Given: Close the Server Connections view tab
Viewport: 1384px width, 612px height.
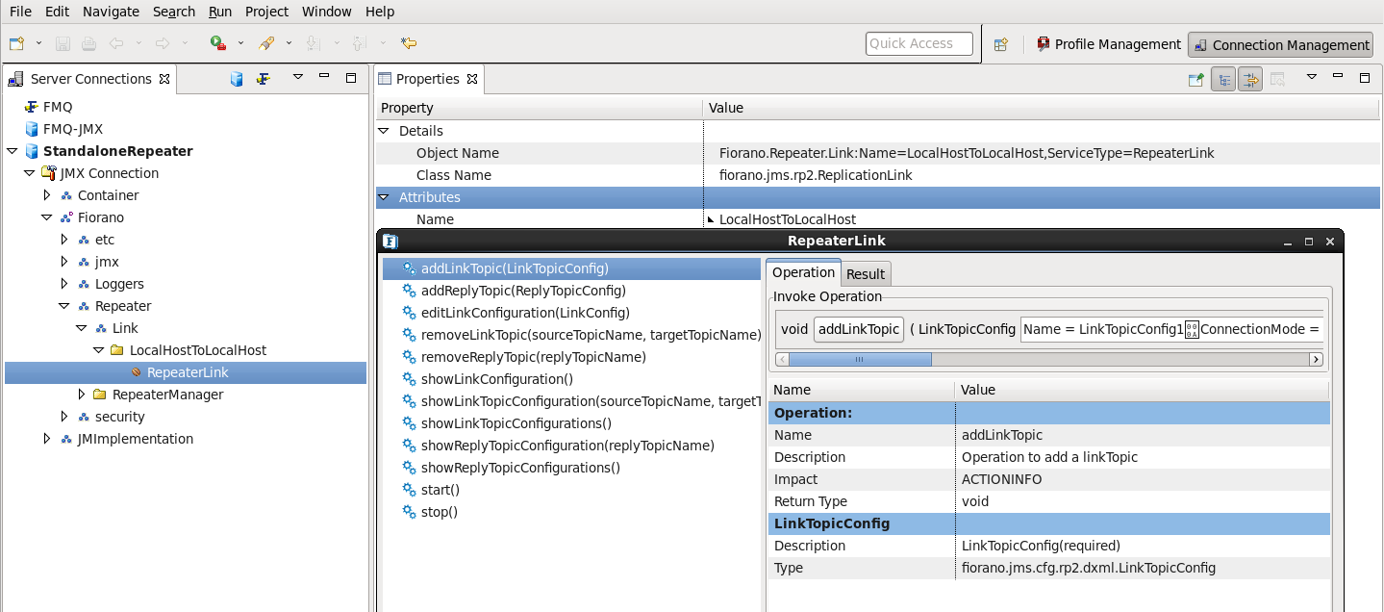Looking at the screenshot, I should (x=164, y=79).
